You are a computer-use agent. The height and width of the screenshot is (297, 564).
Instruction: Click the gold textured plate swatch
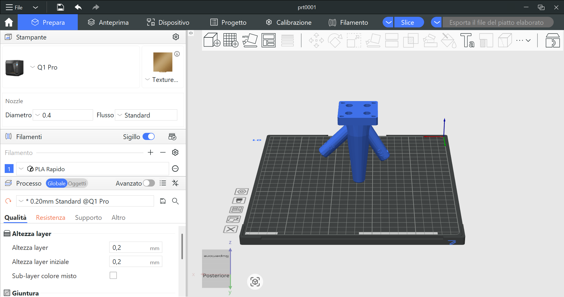(x=163, y=62)
